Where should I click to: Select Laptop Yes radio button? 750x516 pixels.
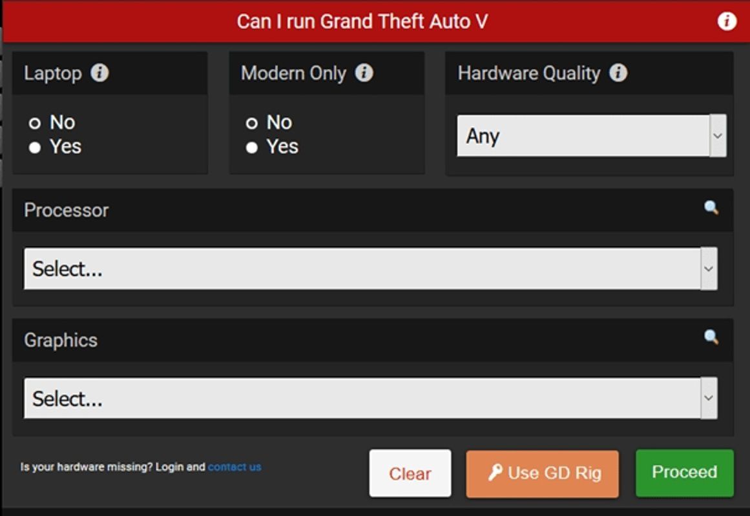(x=34, y=148)
